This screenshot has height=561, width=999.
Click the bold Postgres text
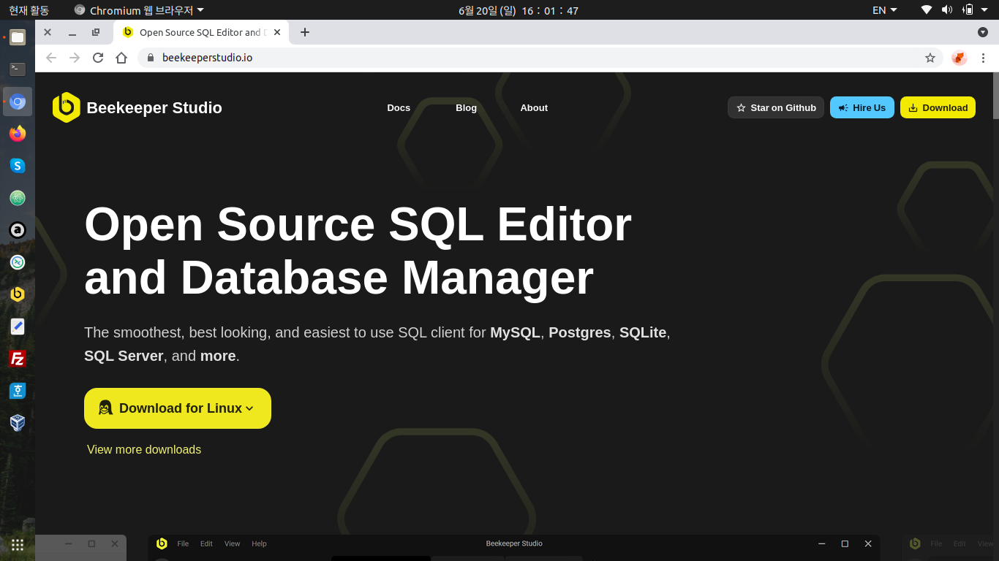(580, 332)
